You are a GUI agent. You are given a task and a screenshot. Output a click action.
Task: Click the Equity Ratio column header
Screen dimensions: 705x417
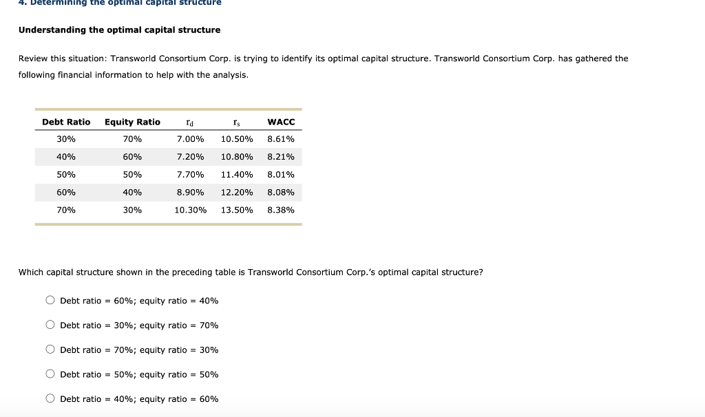pyautogui.click(x=132, y=122)
